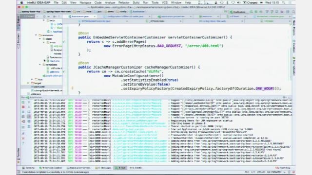
Task: Switch to the Terminal bottom tab
Action: [x=28, y=168]
